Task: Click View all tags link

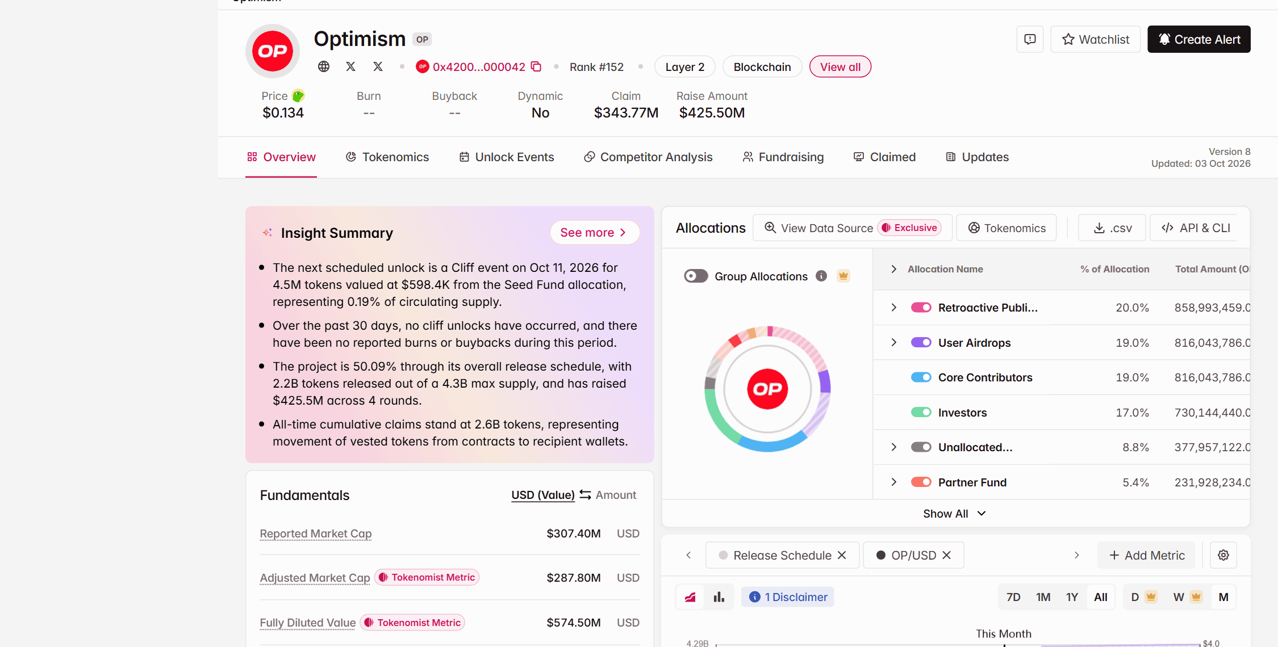Action: 840,67
